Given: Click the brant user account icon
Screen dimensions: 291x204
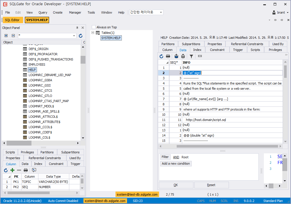Looking at the screenshot, I should click(274, 12).
